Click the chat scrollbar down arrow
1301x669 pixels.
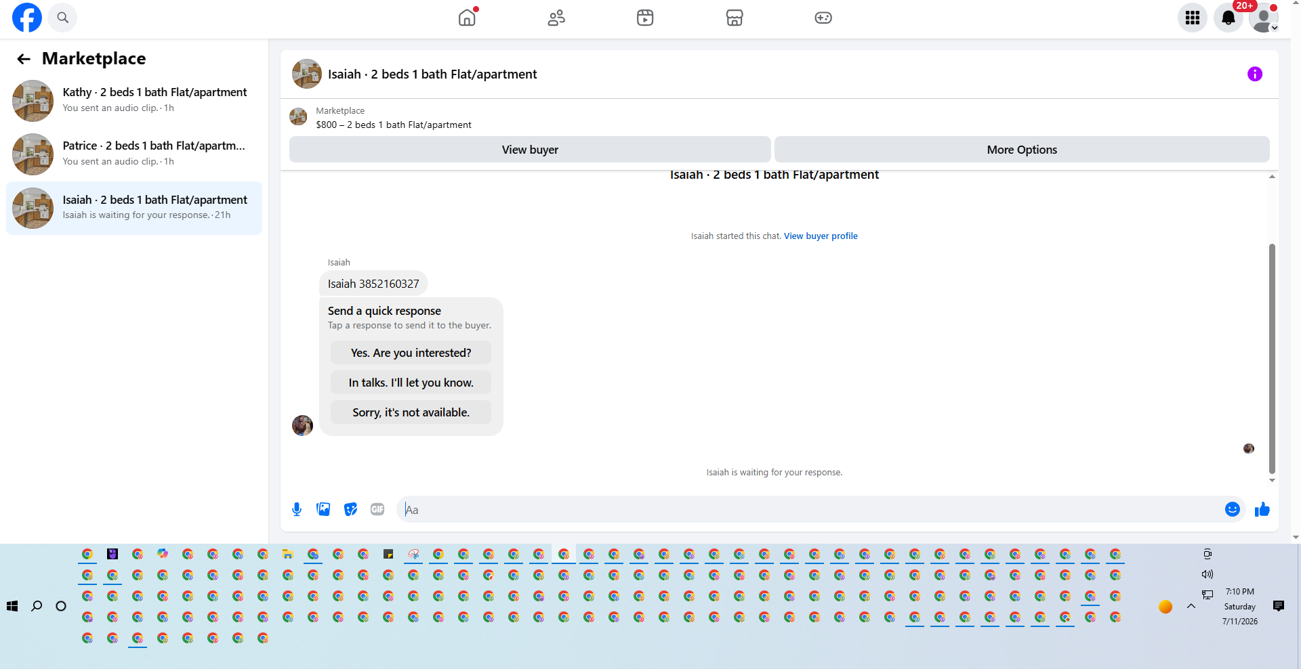coord(1272,480)
